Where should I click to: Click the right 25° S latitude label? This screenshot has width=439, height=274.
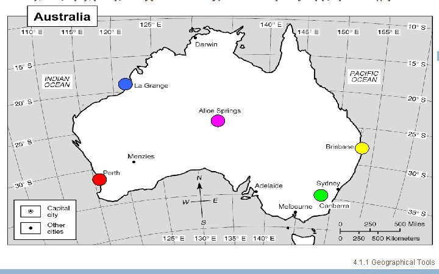[x=416, y=135]
